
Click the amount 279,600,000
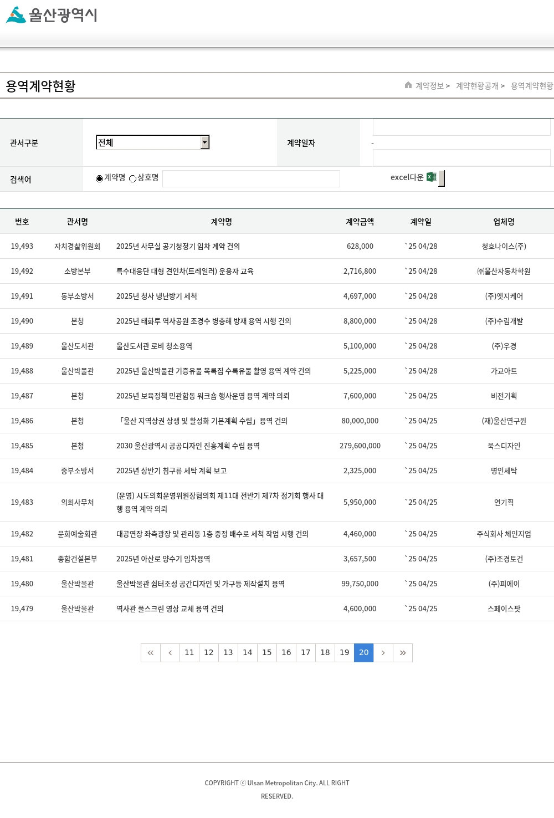360,446
